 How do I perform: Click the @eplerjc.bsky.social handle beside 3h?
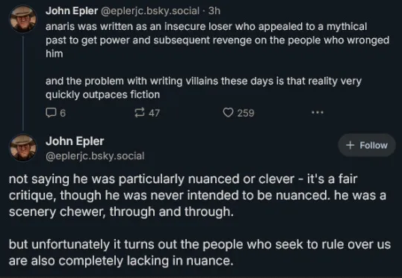click(150, 10)
